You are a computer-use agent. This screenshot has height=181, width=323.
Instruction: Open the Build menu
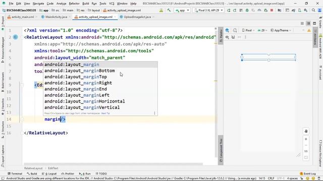(x=85, y=4)
